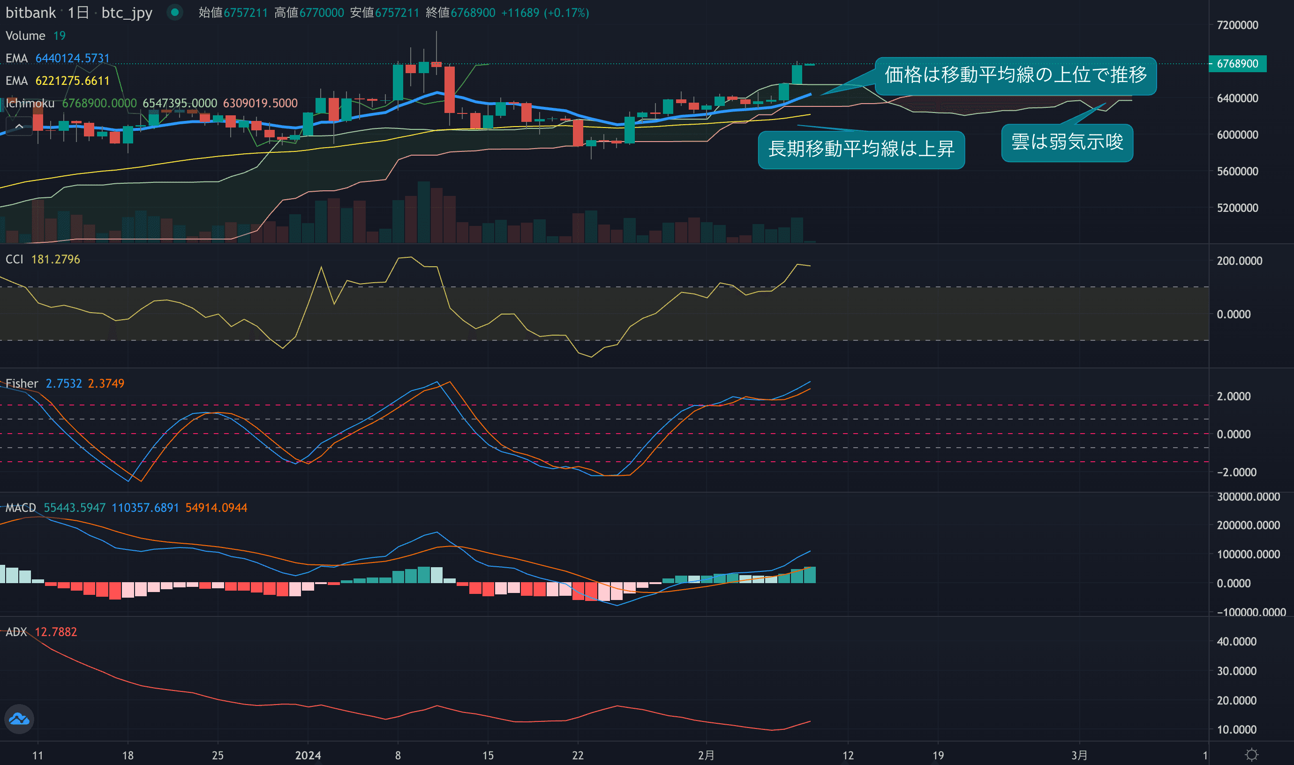Click the CCI indicator label

pyautogui.click(x=15, y=259)
